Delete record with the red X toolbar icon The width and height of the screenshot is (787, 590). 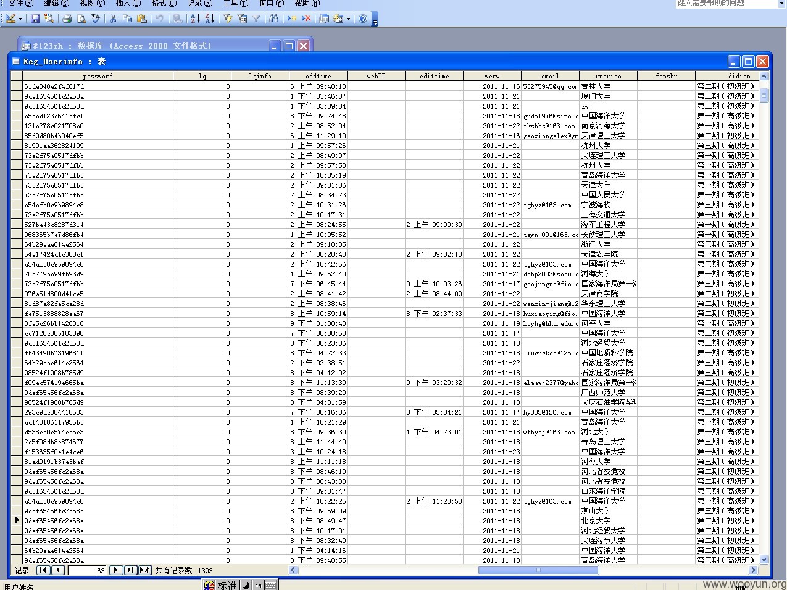pyautogui.click(x=306, y=19)
